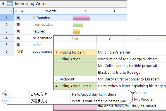Click the cell 'ill-founded'
Image resolution: width=166 pixels, height=111 pixels.
52,18
